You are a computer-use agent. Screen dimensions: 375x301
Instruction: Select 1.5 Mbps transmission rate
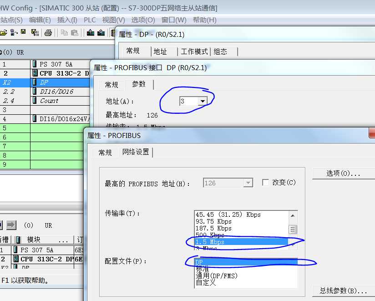242,242
